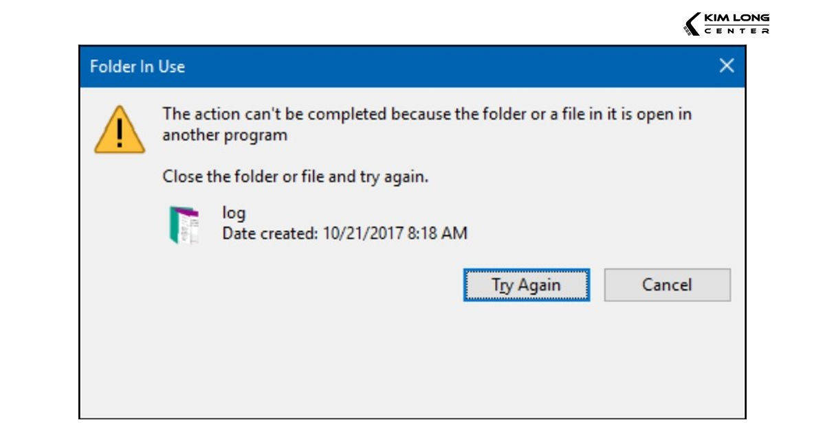
Task: Close the Folder In Use dialog
Action: [727, 66]
